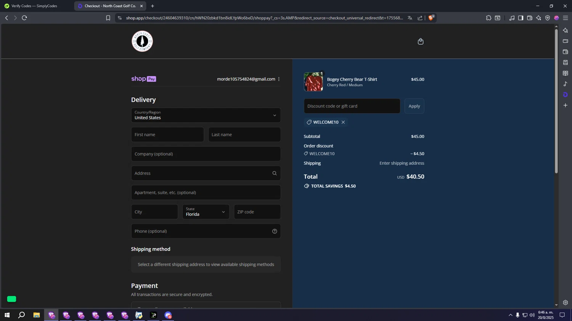
Task: Click the page vertical scrollbar
Action: tap(556, 102)
